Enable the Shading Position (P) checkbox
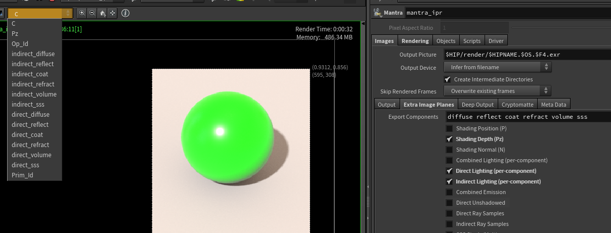The width and height of the screenshot is (611, 233). point(449,128)
